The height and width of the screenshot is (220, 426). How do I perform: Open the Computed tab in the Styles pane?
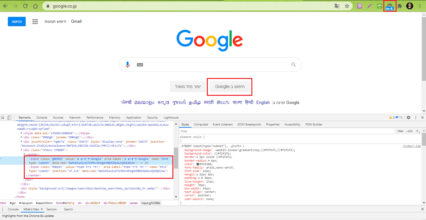(201, 124)
